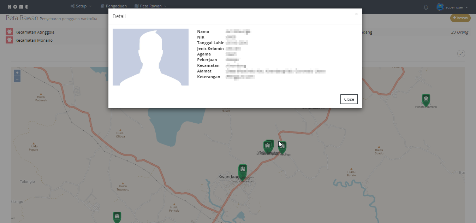476x223 pixels.
Task: Click the Kecamatan Monano group icon
Action: click(9, 40)
